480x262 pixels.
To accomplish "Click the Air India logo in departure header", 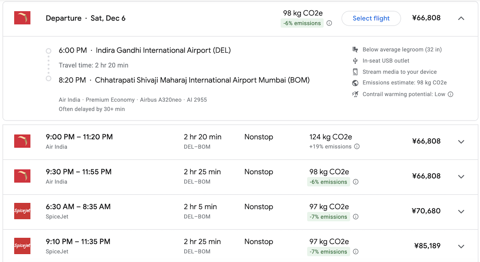I will pos(22,18).
